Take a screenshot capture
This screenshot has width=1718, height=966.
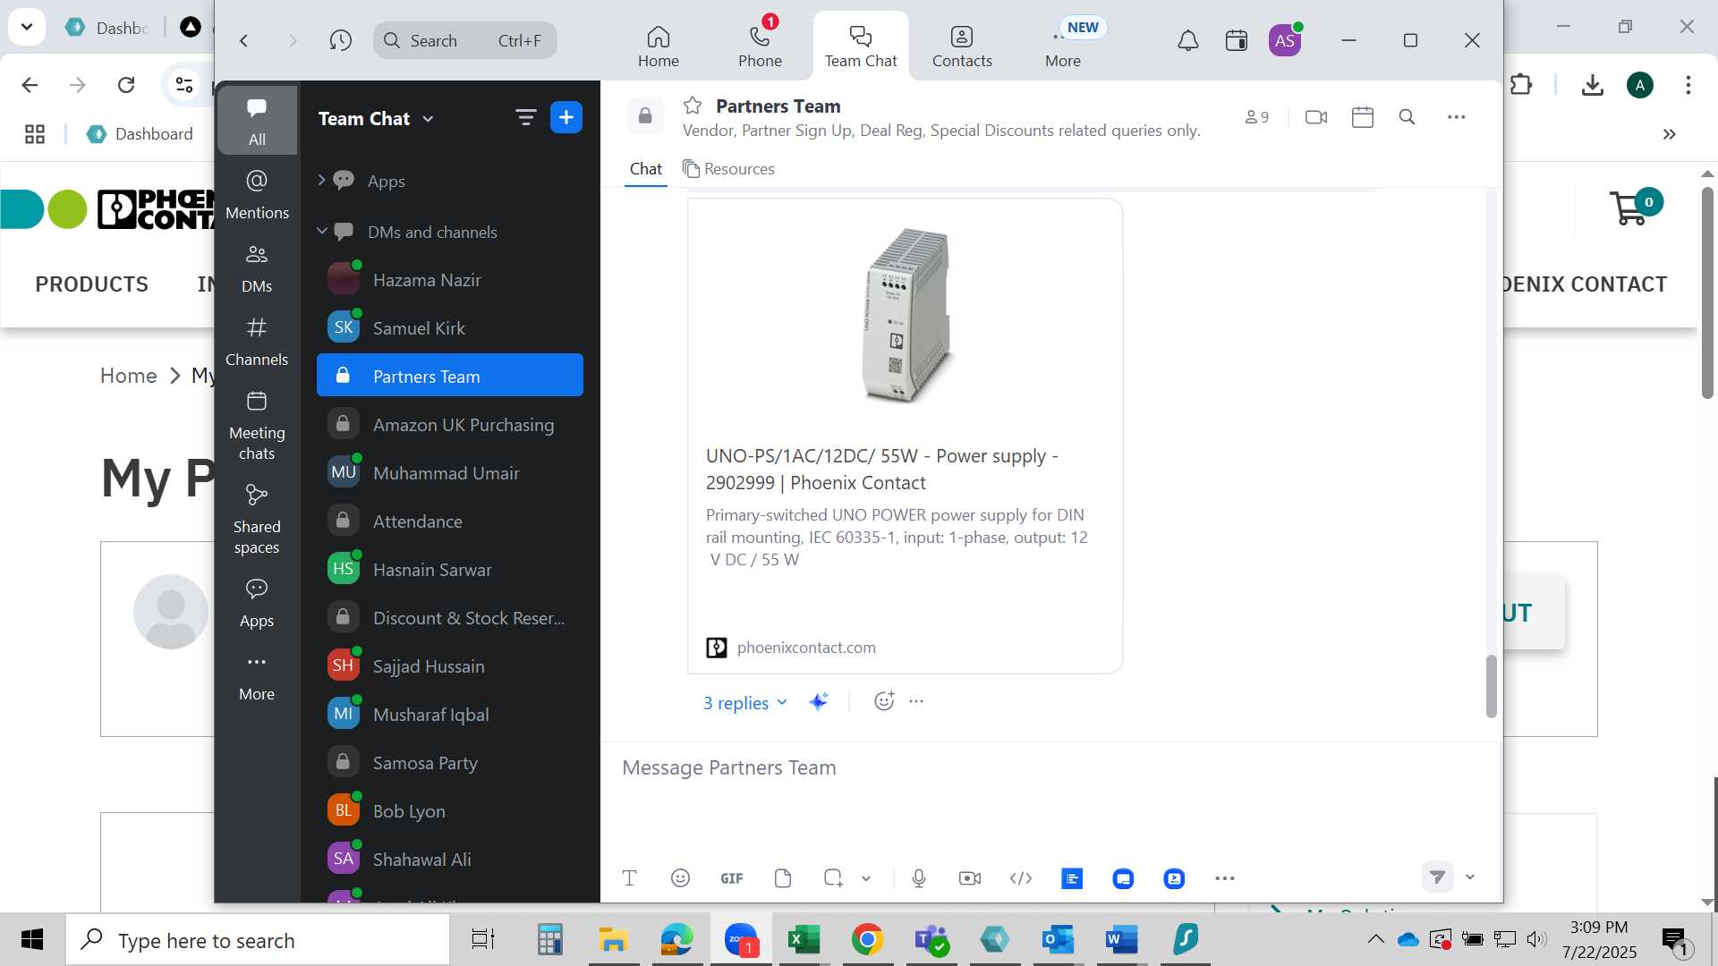coord(833,878)
